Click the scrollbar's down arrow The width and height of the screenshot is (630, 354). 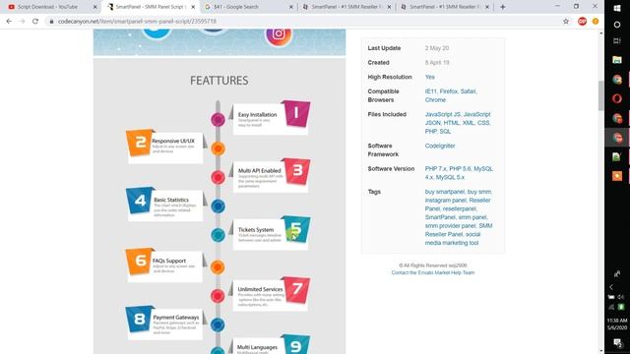[x=601, y=351]
